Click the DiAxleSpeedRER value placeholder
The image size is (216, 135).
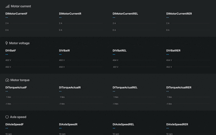click(168, 128)
